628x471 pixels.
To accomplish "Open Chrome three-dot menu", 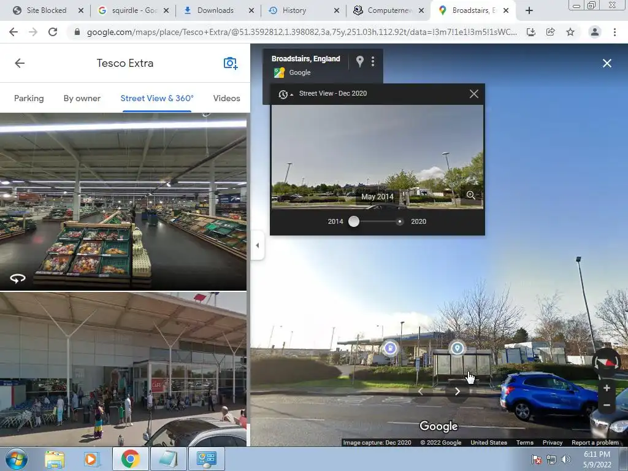I will (615, 32).
